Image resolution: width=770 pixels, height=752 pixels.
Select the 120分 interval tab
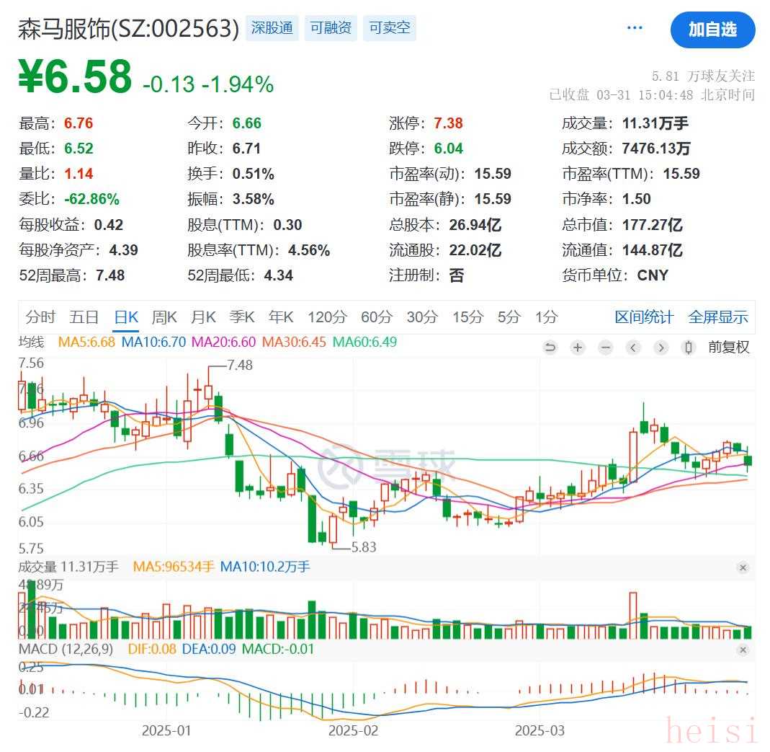[x=328, y=317]
